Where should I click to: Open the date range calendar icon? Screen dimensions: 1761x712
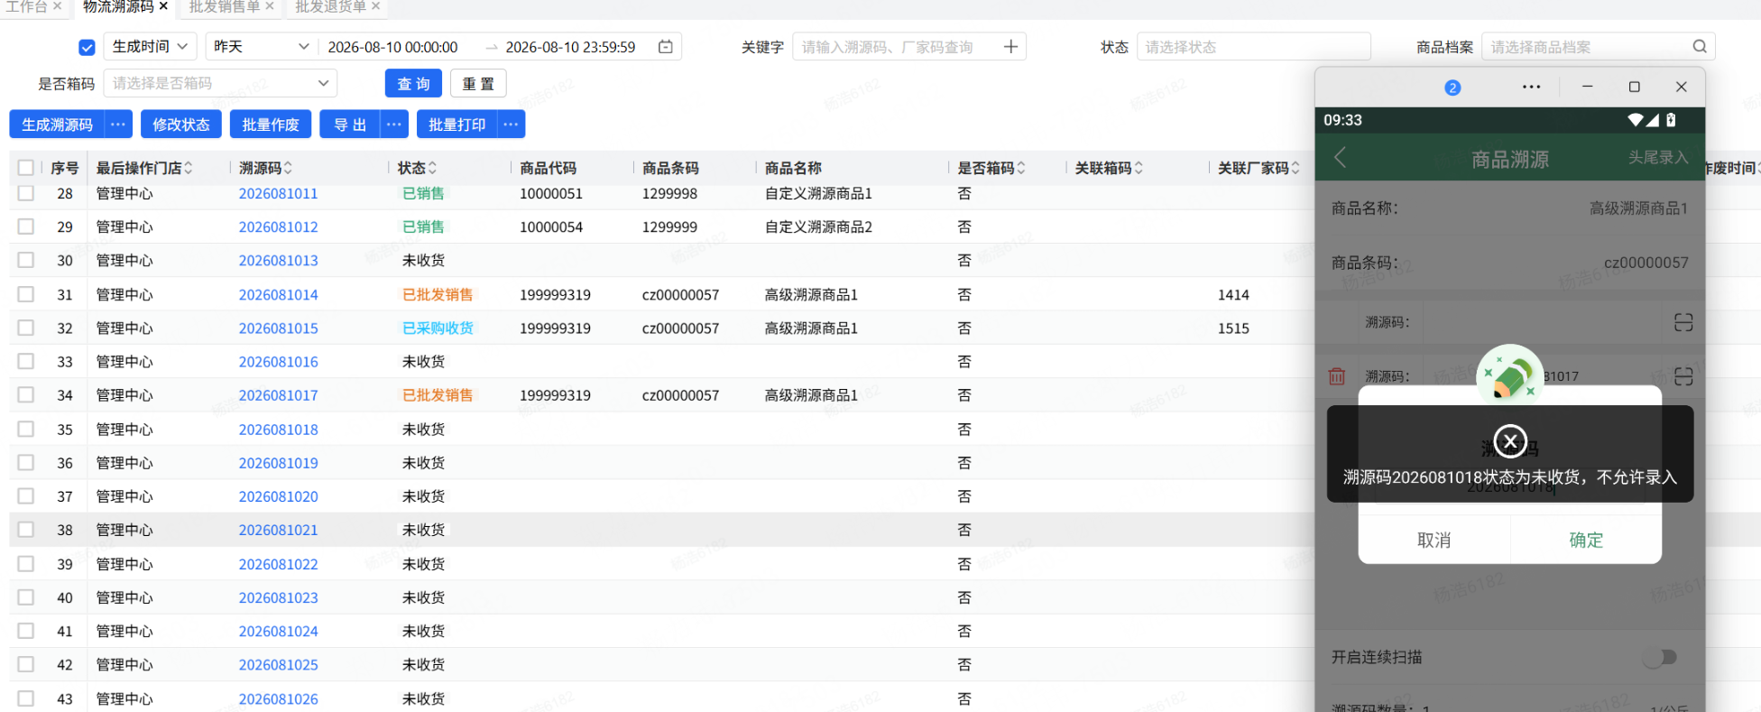[666, 46]
